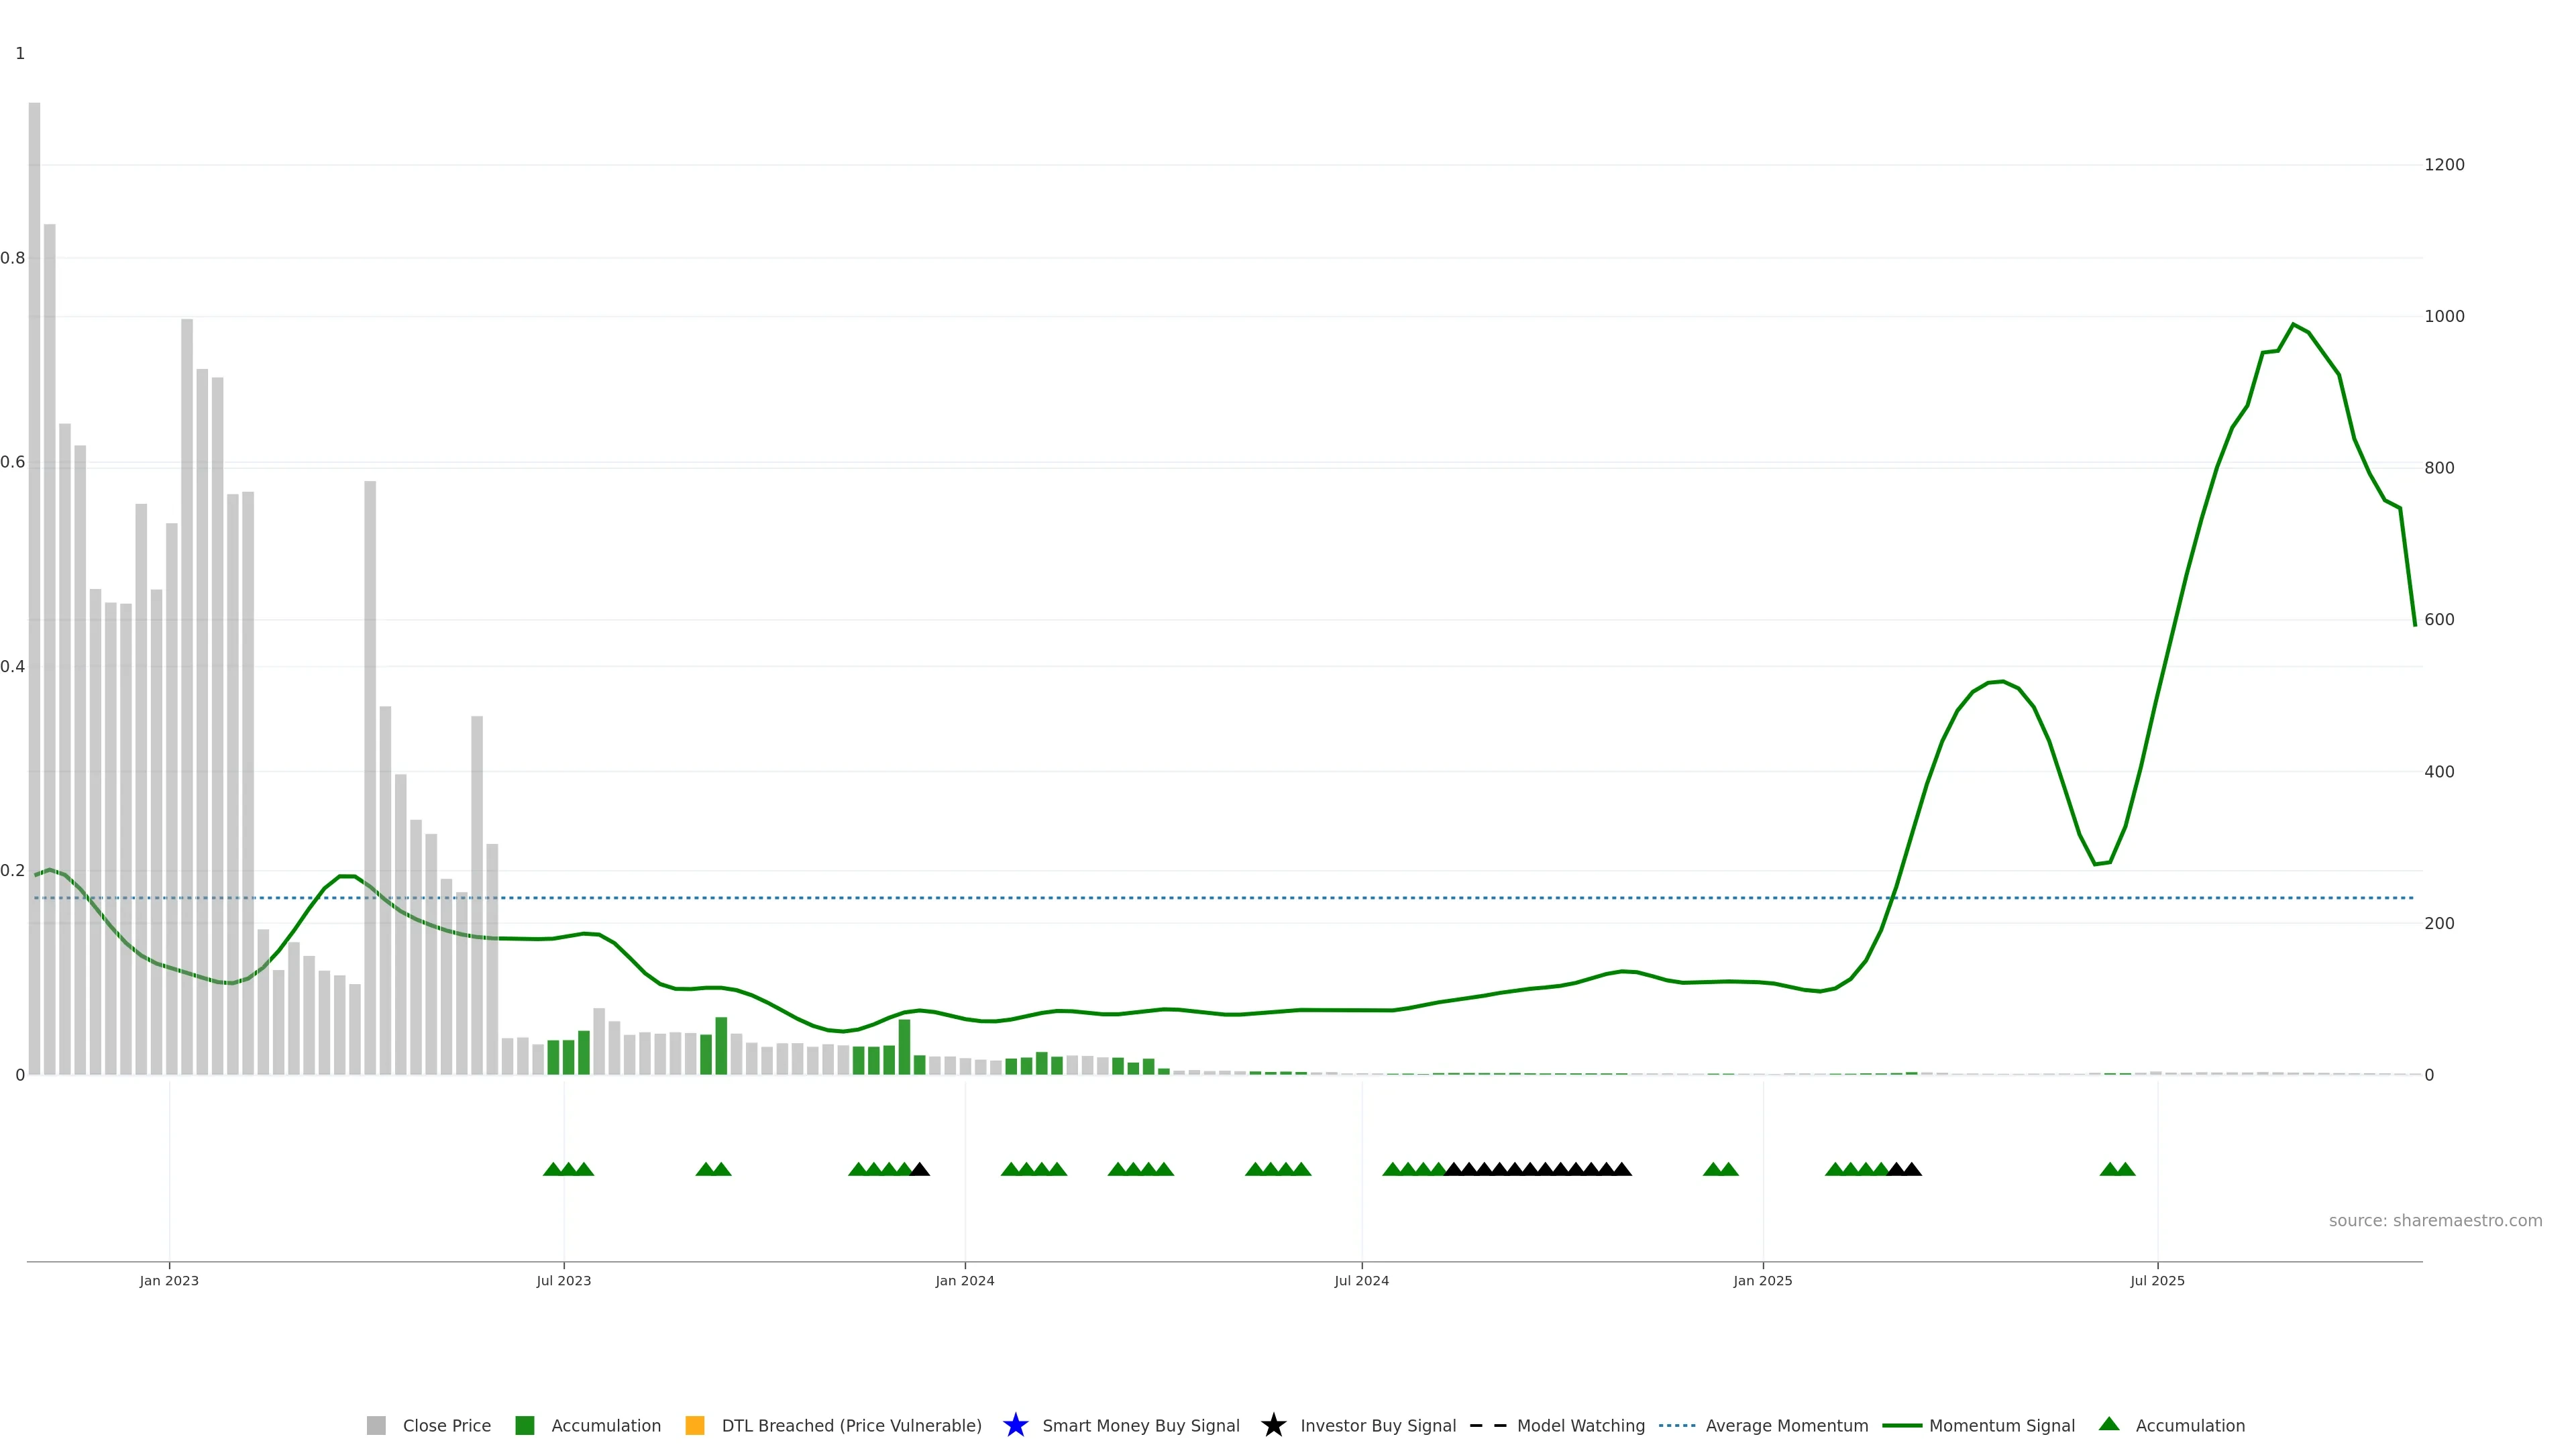Click the blue Smart Money star icon
This screenshot has height=1449, width=2576.
pyautogui.click(x=1015, y=1425)
